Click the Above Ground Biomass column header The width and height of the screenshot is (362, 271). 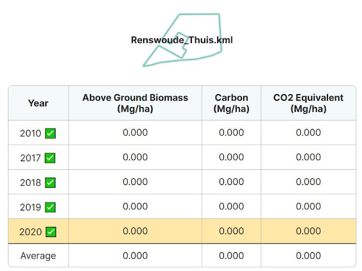(135, 103)
